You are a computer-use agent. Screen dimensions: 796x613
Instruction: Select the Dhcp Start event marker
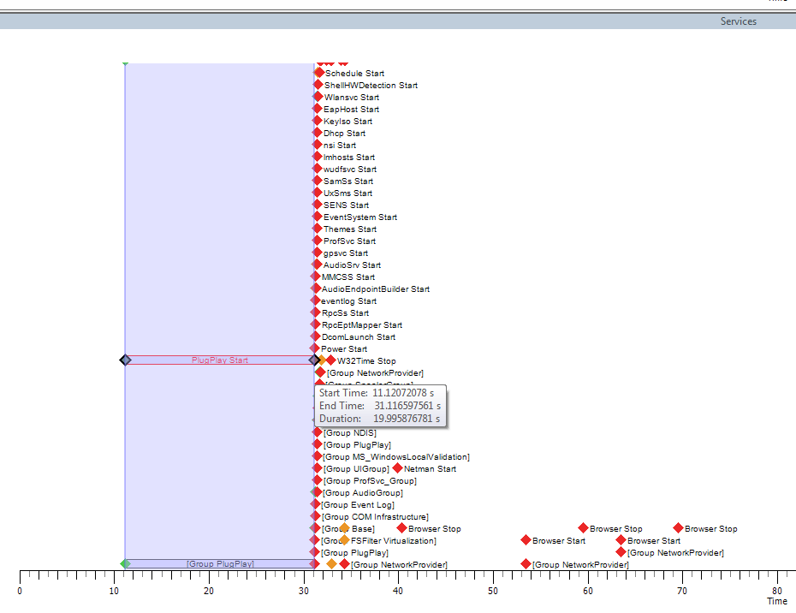pos(318,133)
